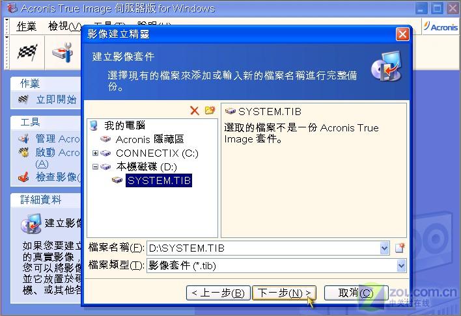Close the 影像建立精靈 wizard dialog
Viewport: 461px width, 316px height.
pos(402,34)
